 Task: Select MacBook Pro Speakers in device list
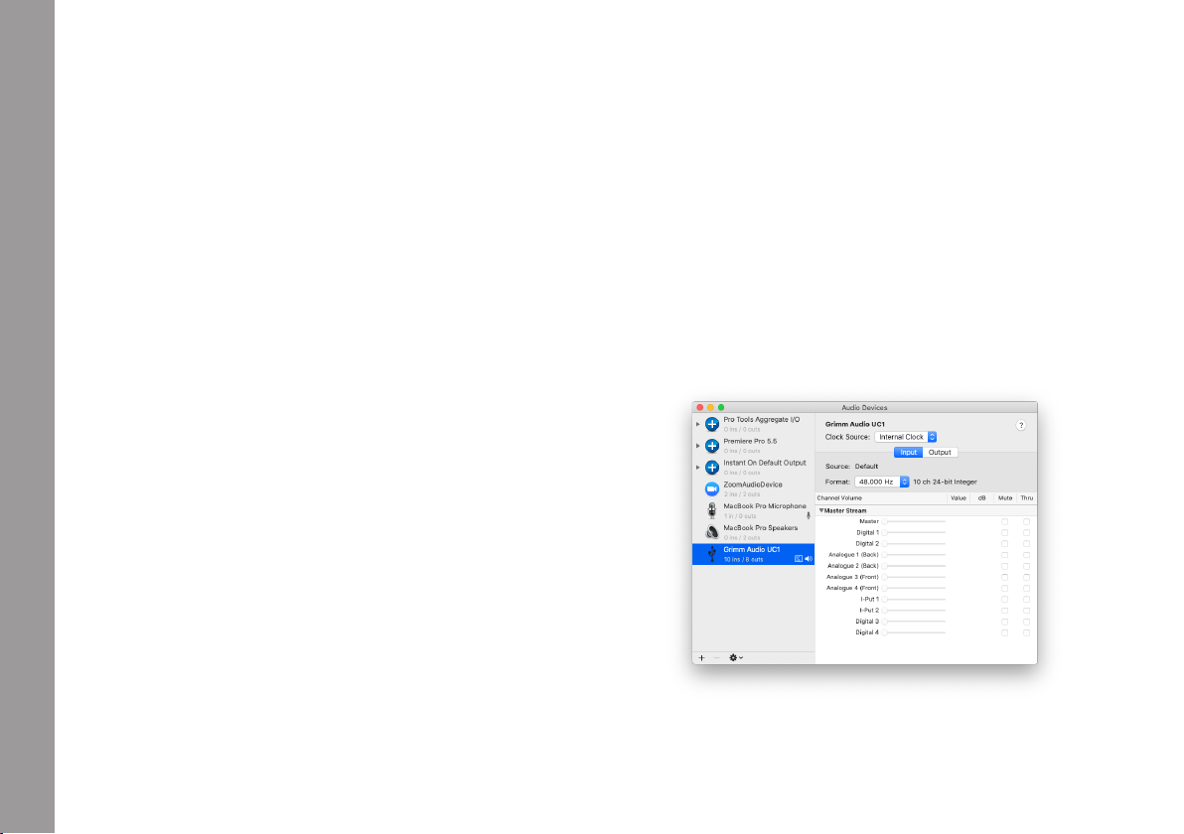754,533
